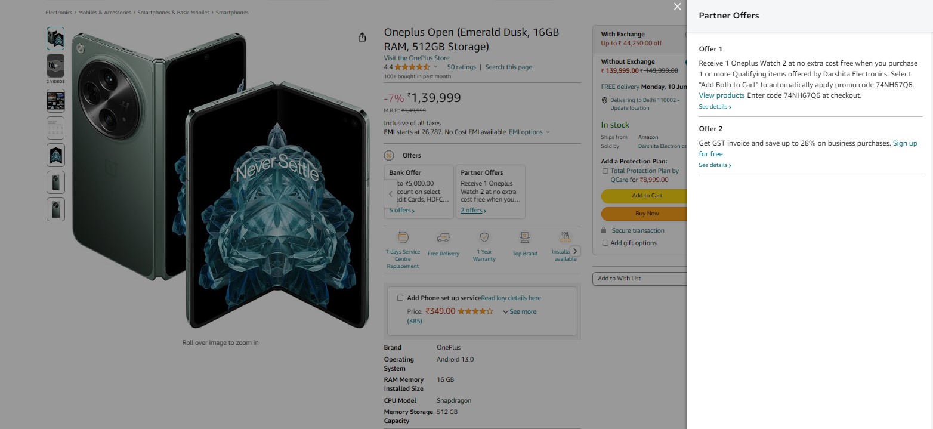The image size is (933, 429).
Task: Click the share icon above product image
Action: (362, 38)
